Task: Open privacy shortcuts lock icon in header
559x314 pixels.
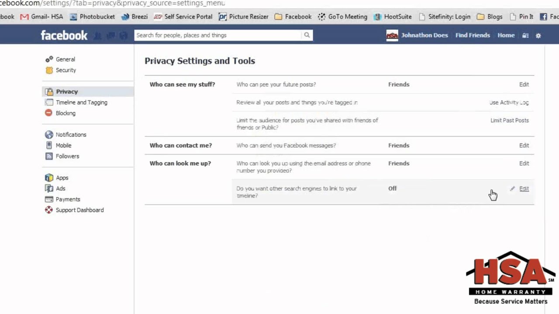Action: 525,36
